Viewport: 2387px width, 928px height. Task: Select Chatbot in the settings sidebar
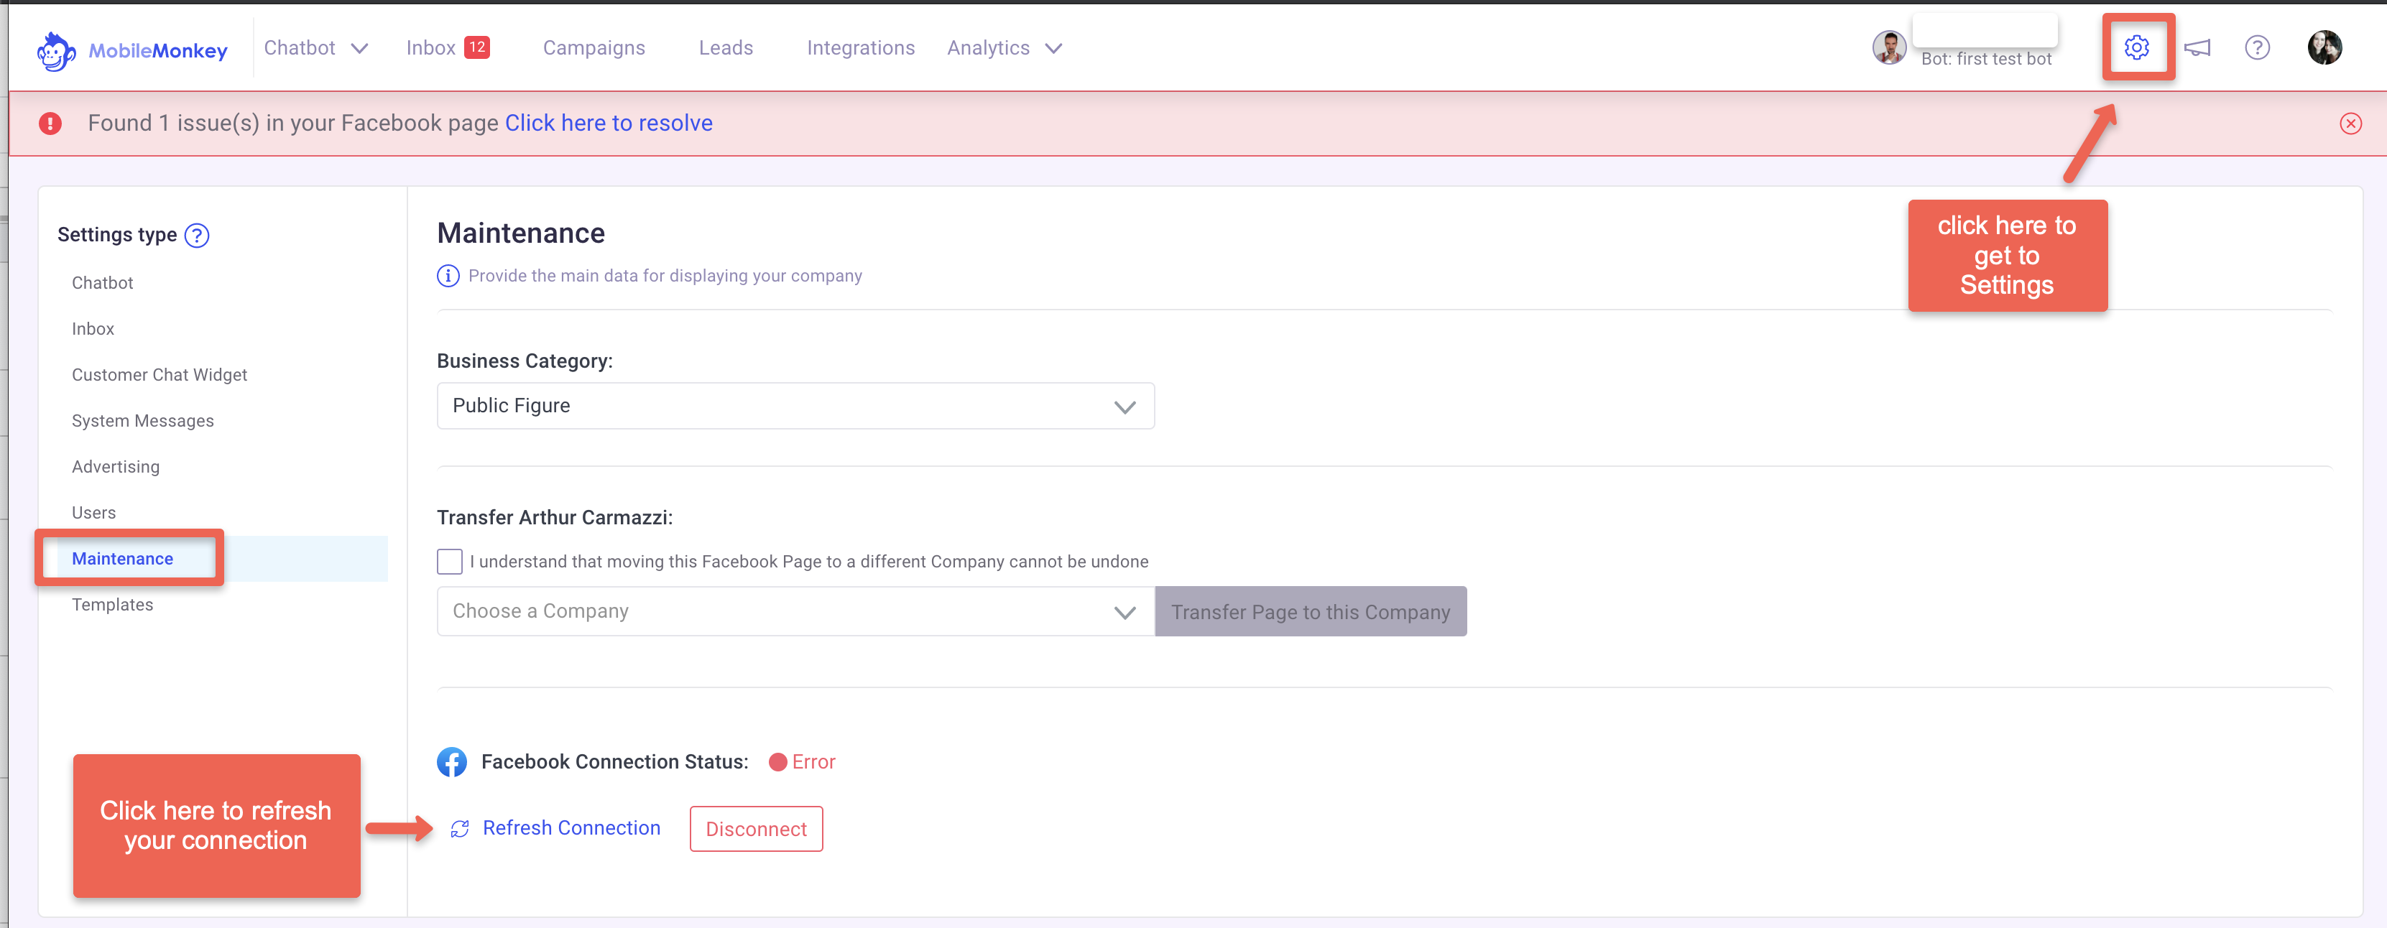(x=103, y=282)
